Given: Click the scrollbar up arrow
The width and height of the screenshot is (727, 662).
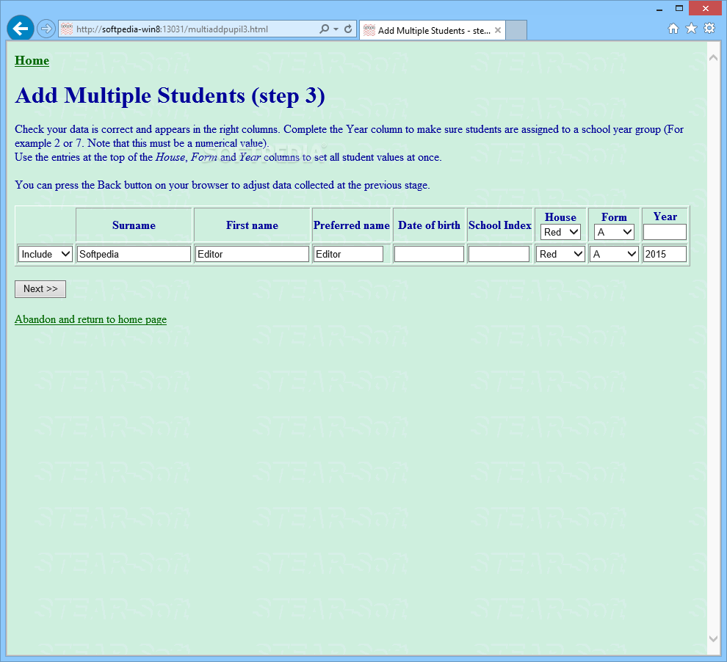Looking at the screenshot, I should (x=714, y=58).
